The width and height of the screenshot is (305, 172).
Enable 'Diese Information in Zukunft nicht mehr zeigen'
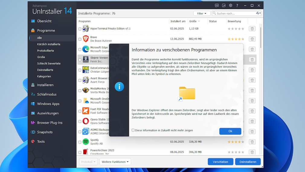133,131
